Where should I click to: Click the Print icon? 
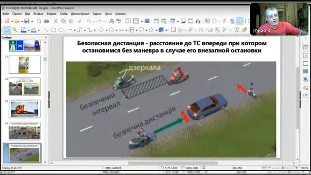[47, 21]
